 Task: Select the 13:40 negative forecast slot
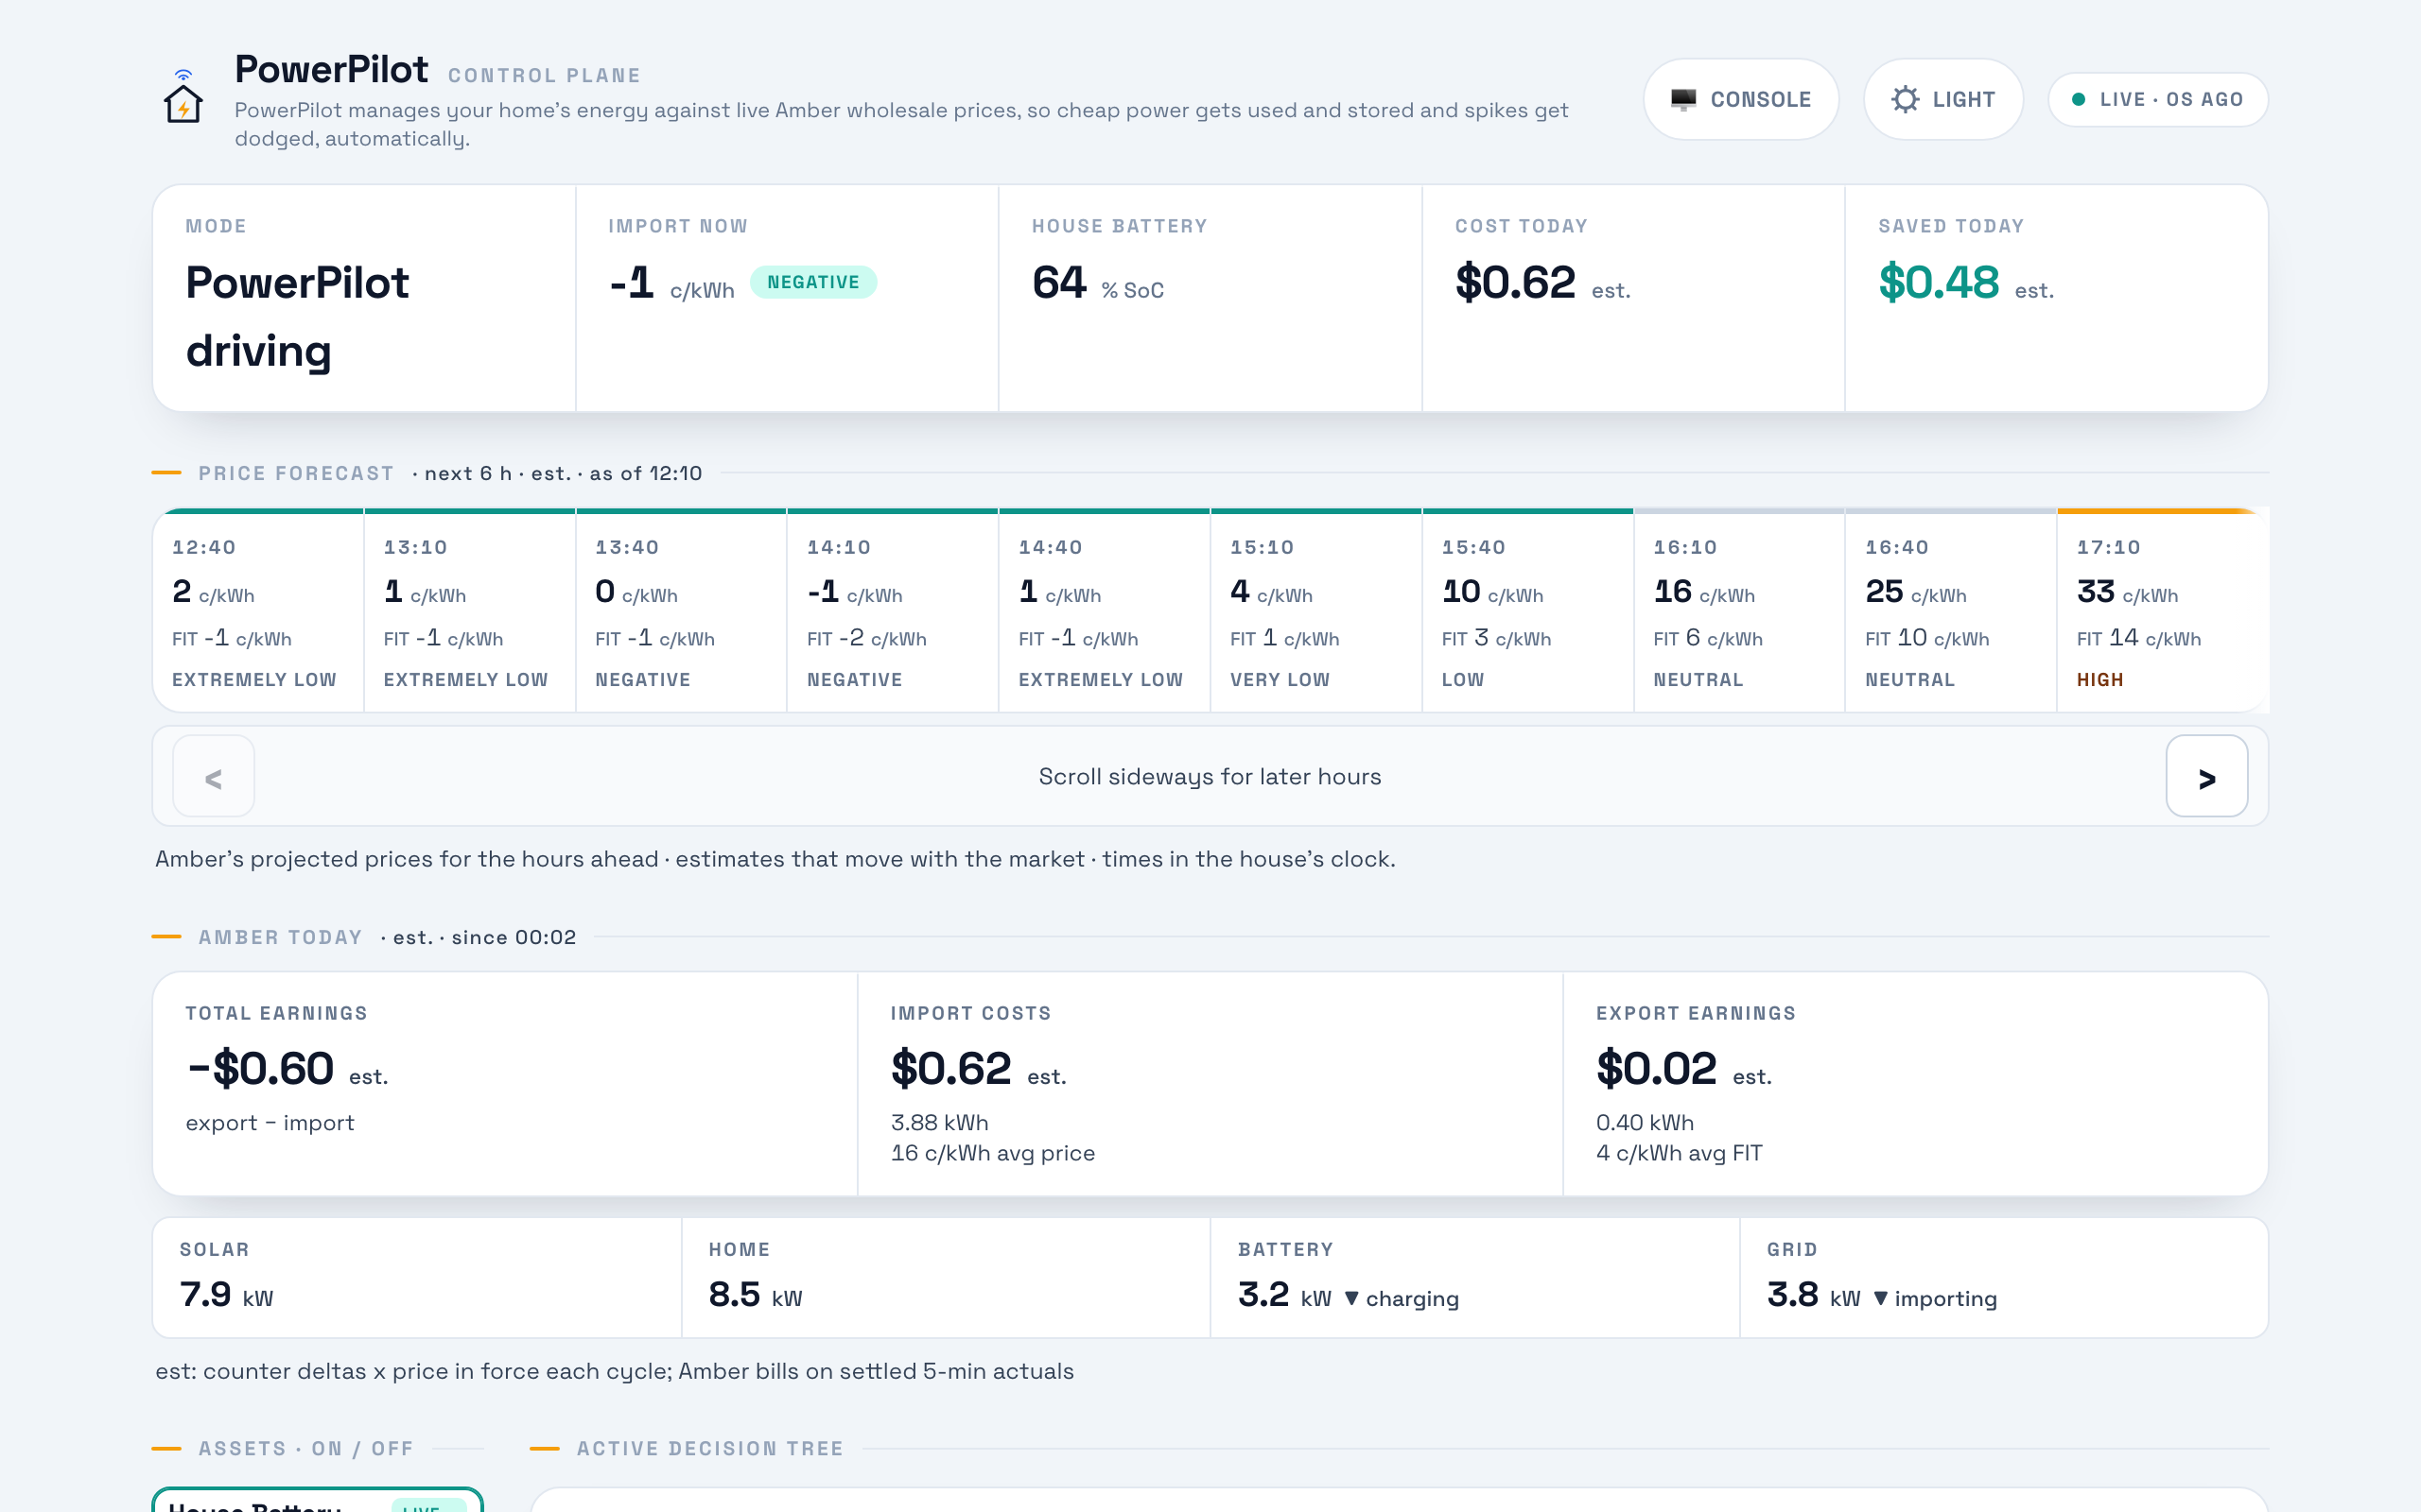(x=681, y=611)
